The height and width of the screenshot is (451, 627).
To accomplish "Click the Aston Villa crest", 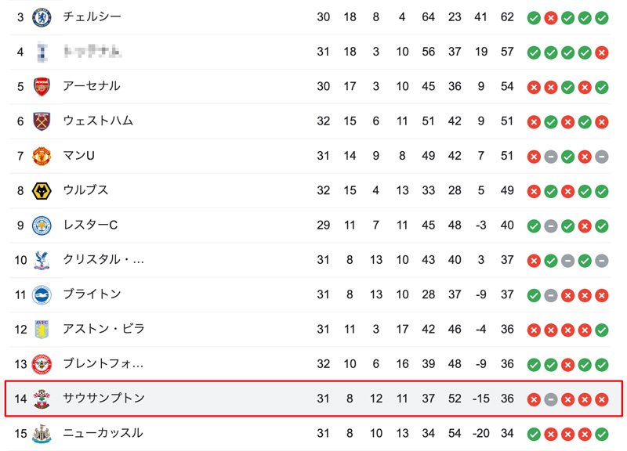I will pyautogui.click(x=42, y=330).
